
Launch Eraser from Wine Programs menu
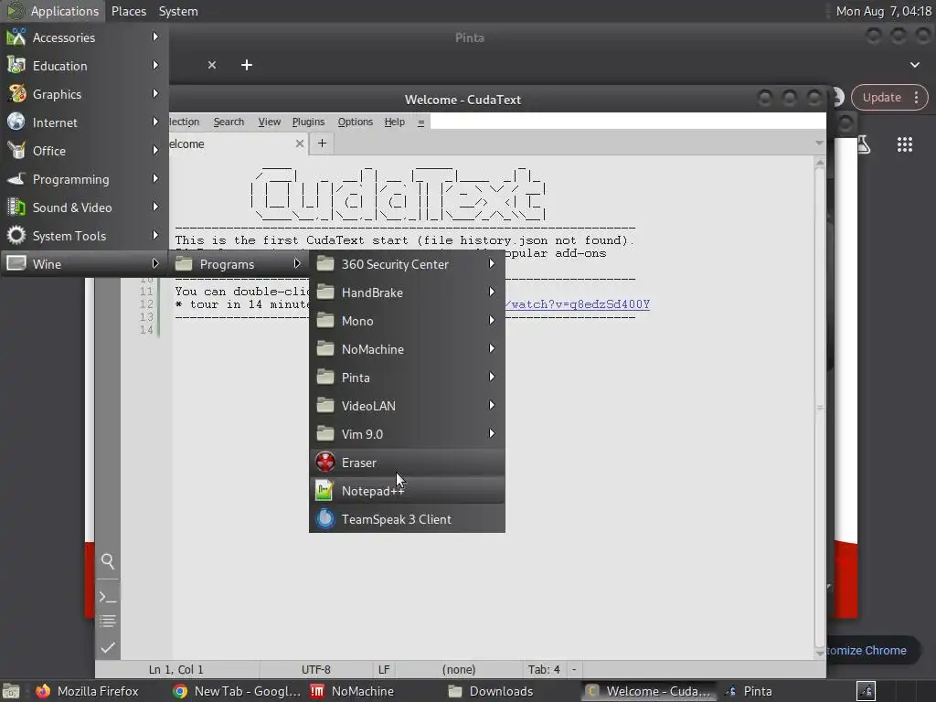407,463
